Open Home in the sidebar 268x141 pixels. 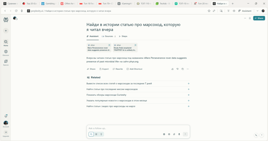(x=6, y=43)
